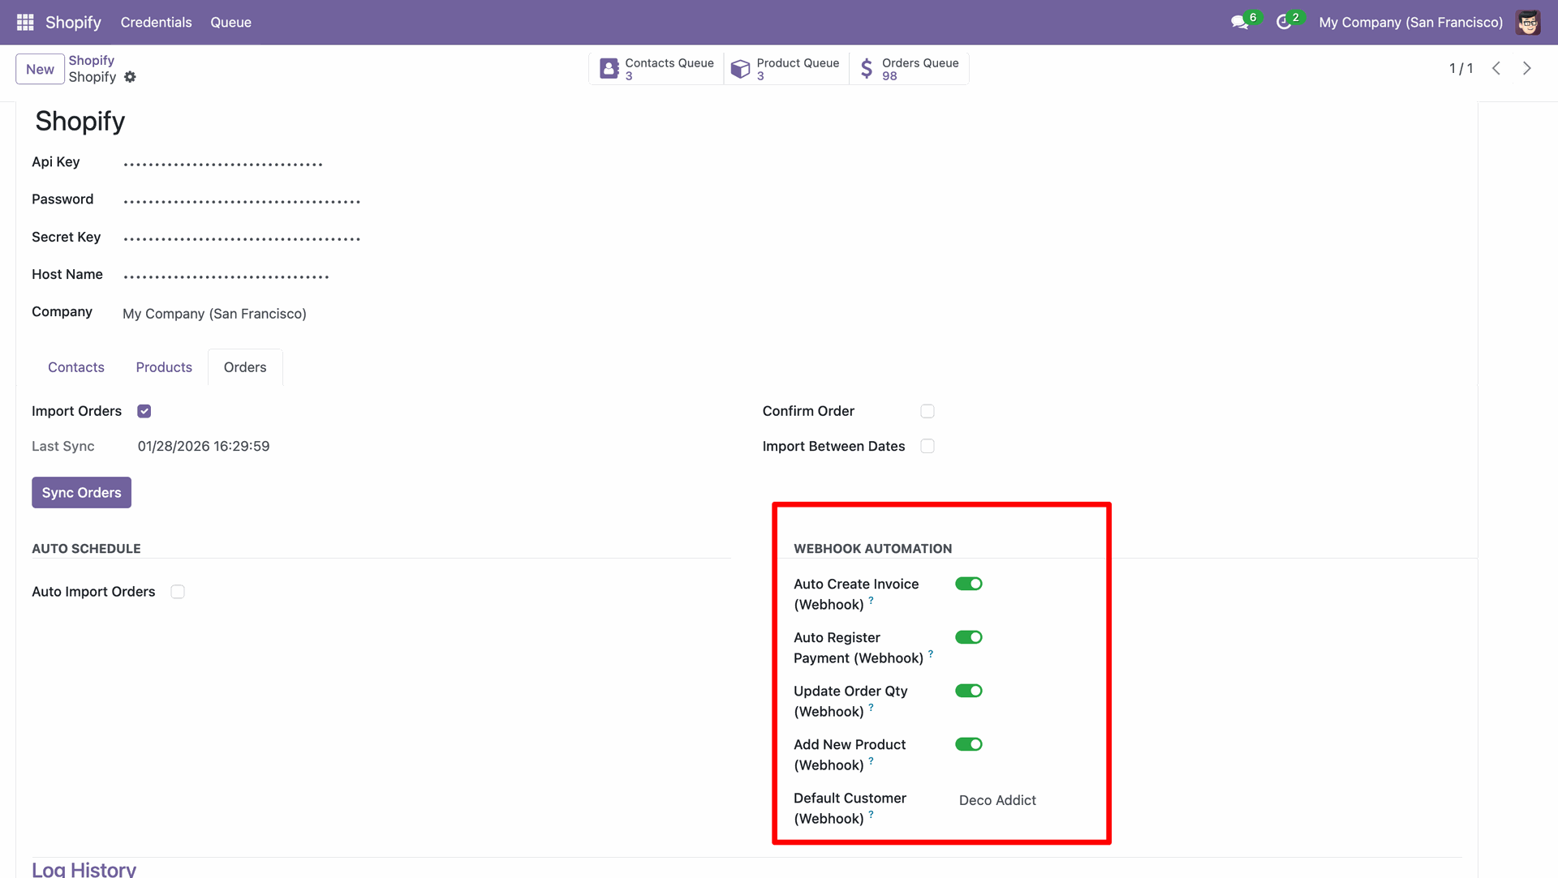Open Default Customer field showing Deco Addict
This screenshot has height=878, width=1558.
(x=997, y=800)
